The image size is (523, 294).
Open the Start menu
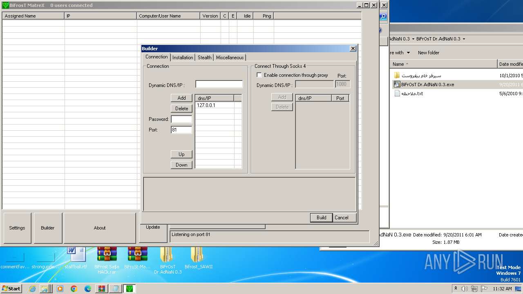pos(11,289)
